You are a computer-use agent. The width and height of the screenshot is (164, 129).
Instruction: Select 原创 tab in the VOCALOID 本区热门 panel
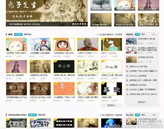coord(143,115)
